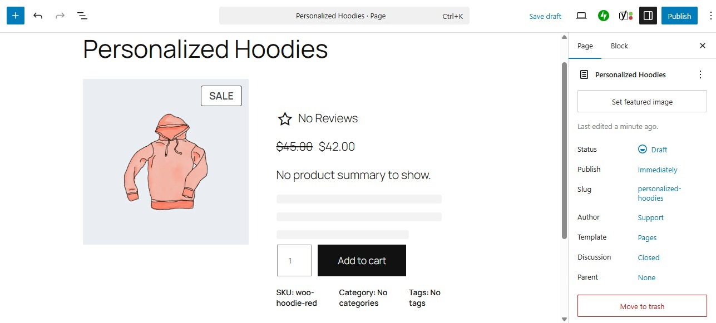716x323 pixels.
Task: Click the Save draft link
Action: click(545, 16)
